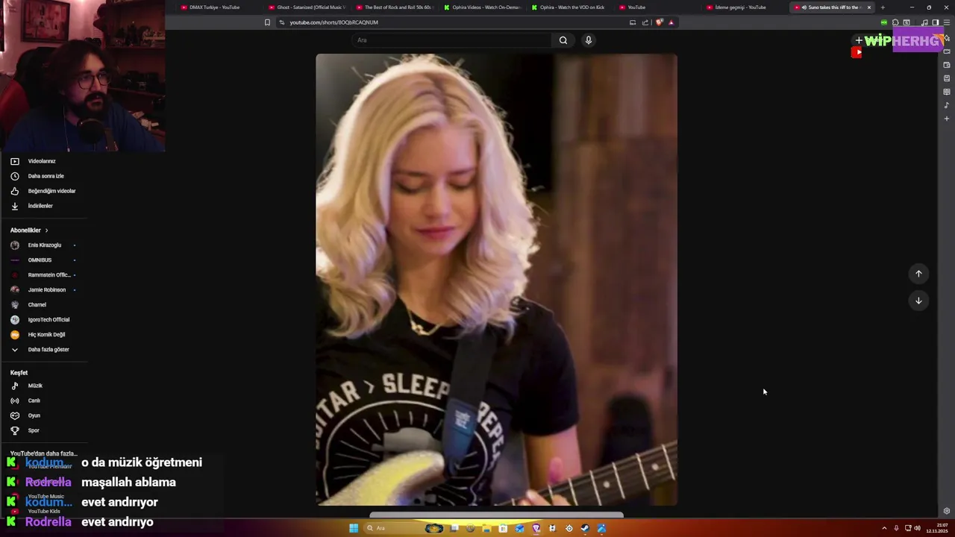955x537 pixels.
Task: Show hidden system tray icons
Action: point(885,528)
